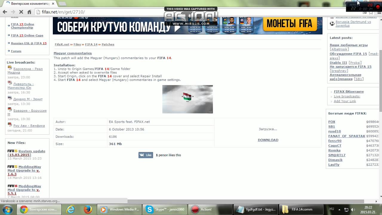382x215 pixels.
Task: Open ModdingWay Mod Upgrade to v. 1.6.3
Action: point(24,171)
